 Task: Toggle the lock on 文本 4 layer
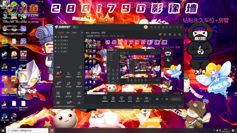coord(58,40)
